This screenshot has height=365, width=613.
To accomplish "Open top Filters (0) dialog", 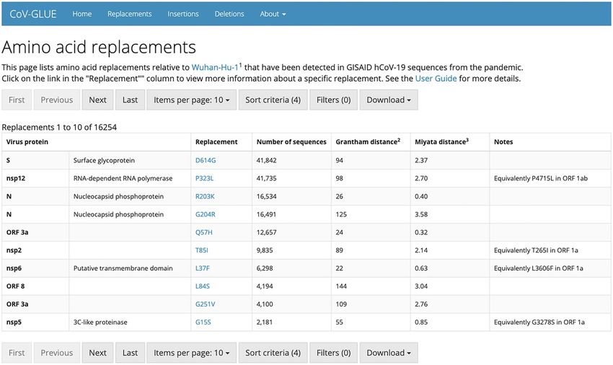I will point(333,100).
